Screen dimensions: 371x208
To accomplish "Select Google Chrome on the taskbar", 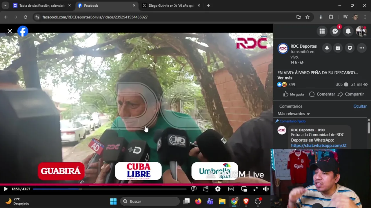I will [234, 201].
